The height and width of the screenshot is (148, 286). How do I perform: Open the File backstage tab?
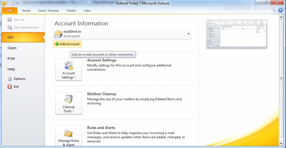click(x=9, y=11)
